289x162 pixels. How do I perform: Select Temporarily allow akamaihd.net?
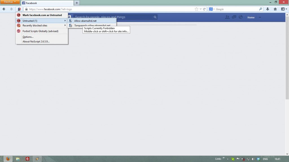(92, 25)
